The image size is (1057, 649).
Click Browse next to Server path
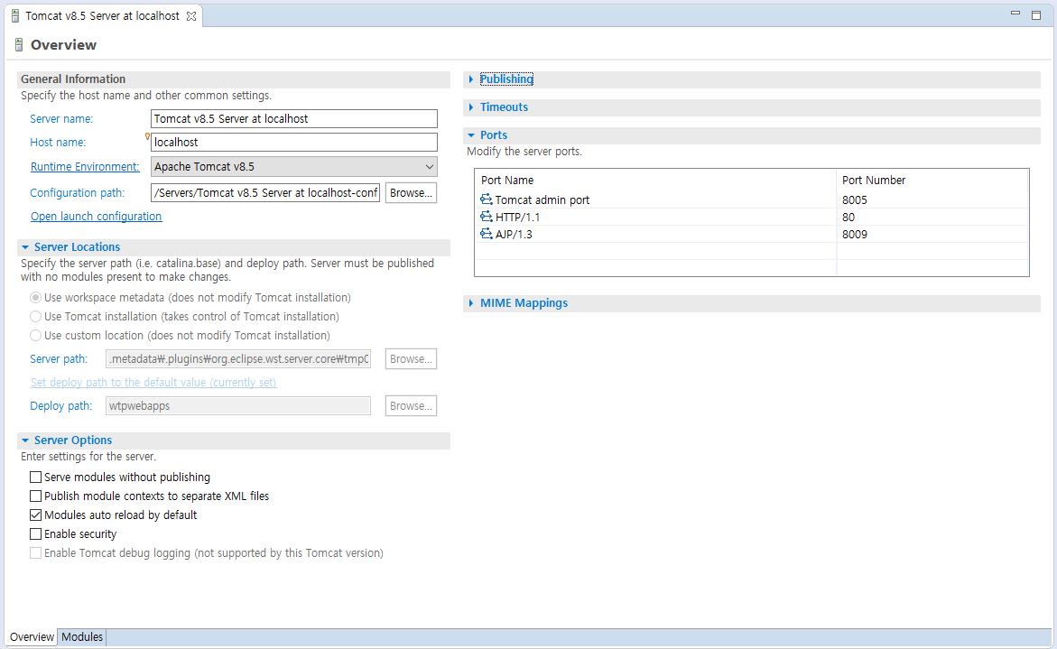(412, 359)
